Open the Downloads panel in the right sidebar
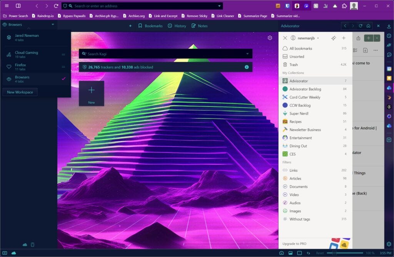 pos(389,26)
